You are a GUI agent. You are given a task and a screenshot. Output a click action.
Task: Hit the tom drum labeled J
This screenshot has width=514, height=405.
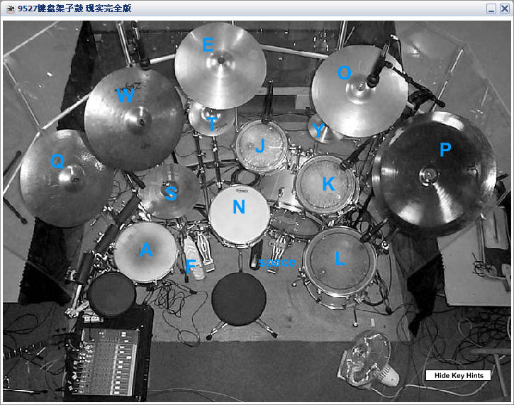click(x=262, y=147)
